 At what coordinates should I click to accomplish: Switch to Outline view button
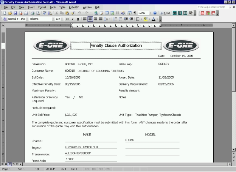coord(14,164)
